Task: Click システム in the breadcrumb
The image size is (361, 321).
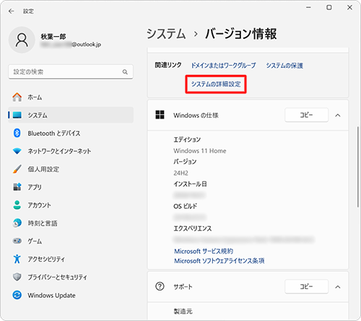Action: coord(166,33)
